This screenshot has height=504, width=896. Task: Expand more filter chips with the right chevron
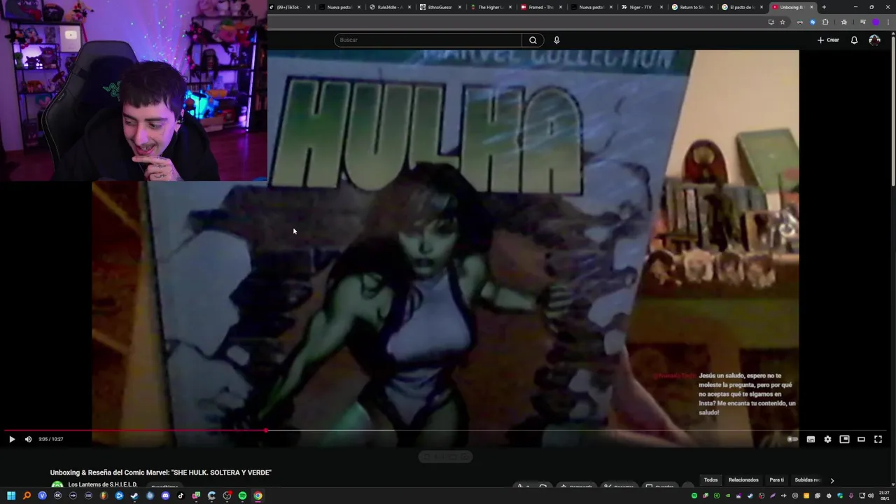(832, 480)
